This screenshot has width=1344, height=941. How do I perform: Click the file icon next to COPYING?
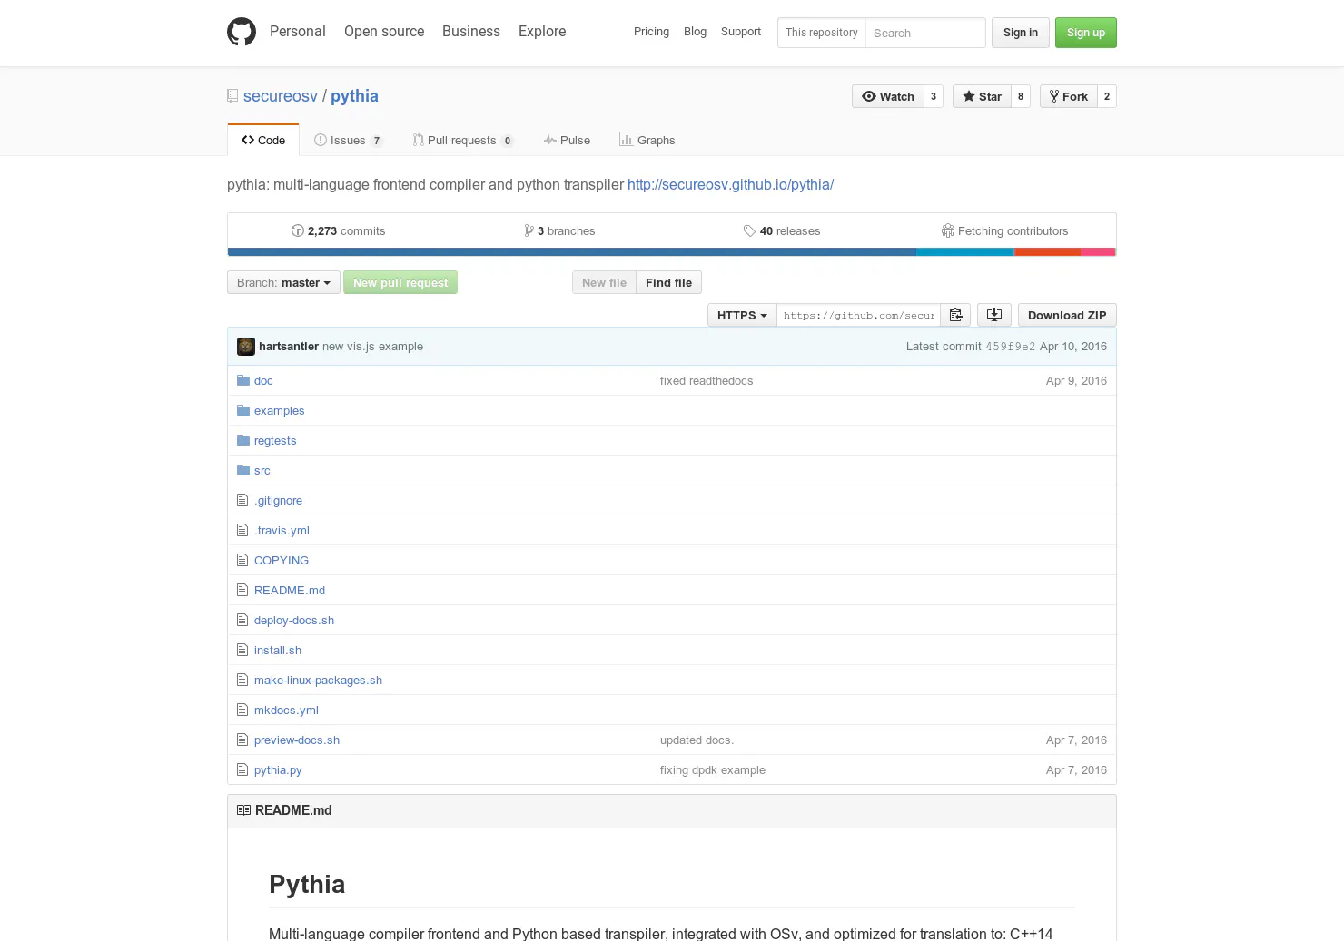tap(242, 560)
